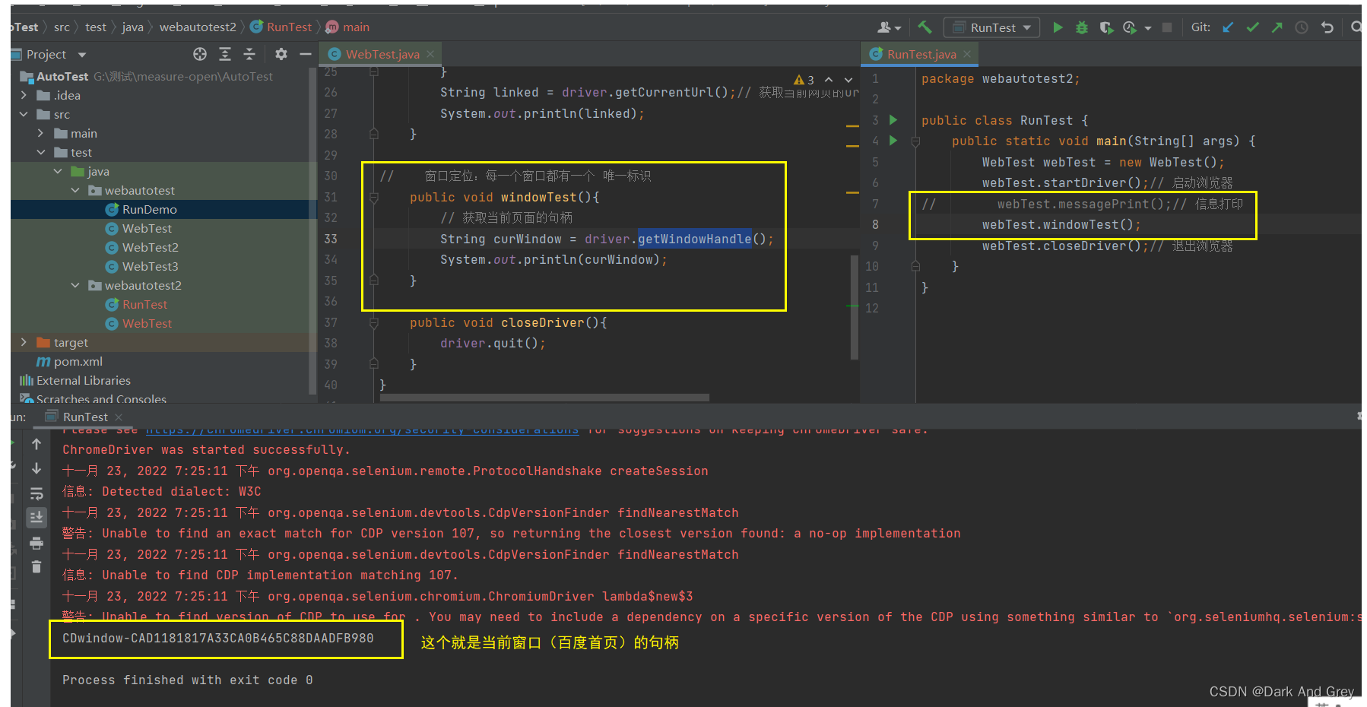Click the getWindowHandle call on line 33

pos(694,239)
